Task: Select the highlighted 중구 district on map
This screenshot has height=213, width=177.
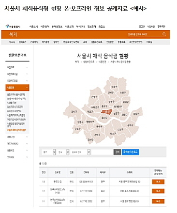Action: (106, 111)
